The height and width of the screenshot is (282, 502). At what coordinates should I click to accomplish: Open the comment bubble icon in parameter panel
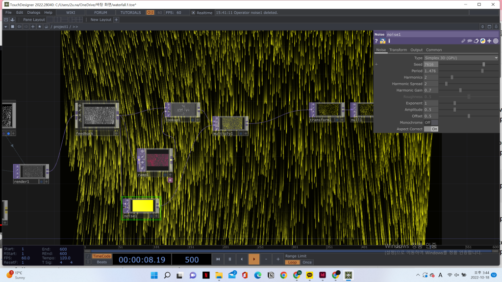[470, 41]
